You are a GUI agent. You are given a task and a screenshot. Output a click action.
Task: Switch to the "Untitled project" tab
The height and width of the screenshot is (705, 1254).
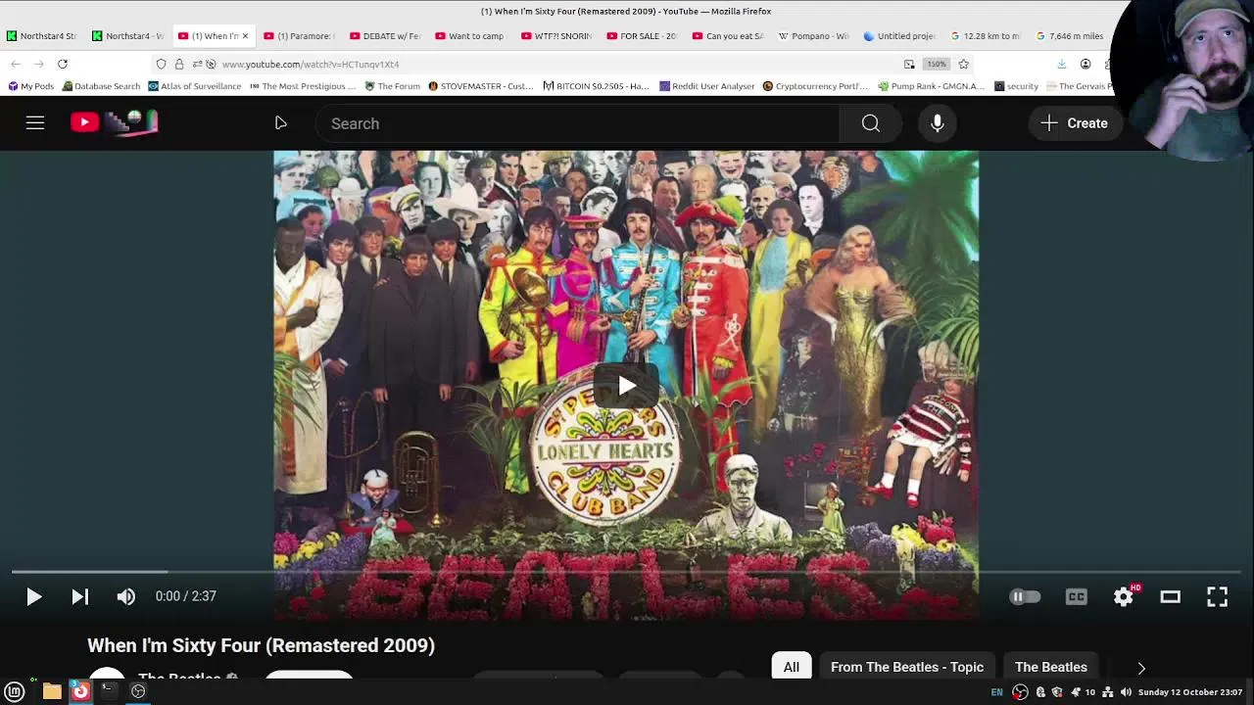898,36
